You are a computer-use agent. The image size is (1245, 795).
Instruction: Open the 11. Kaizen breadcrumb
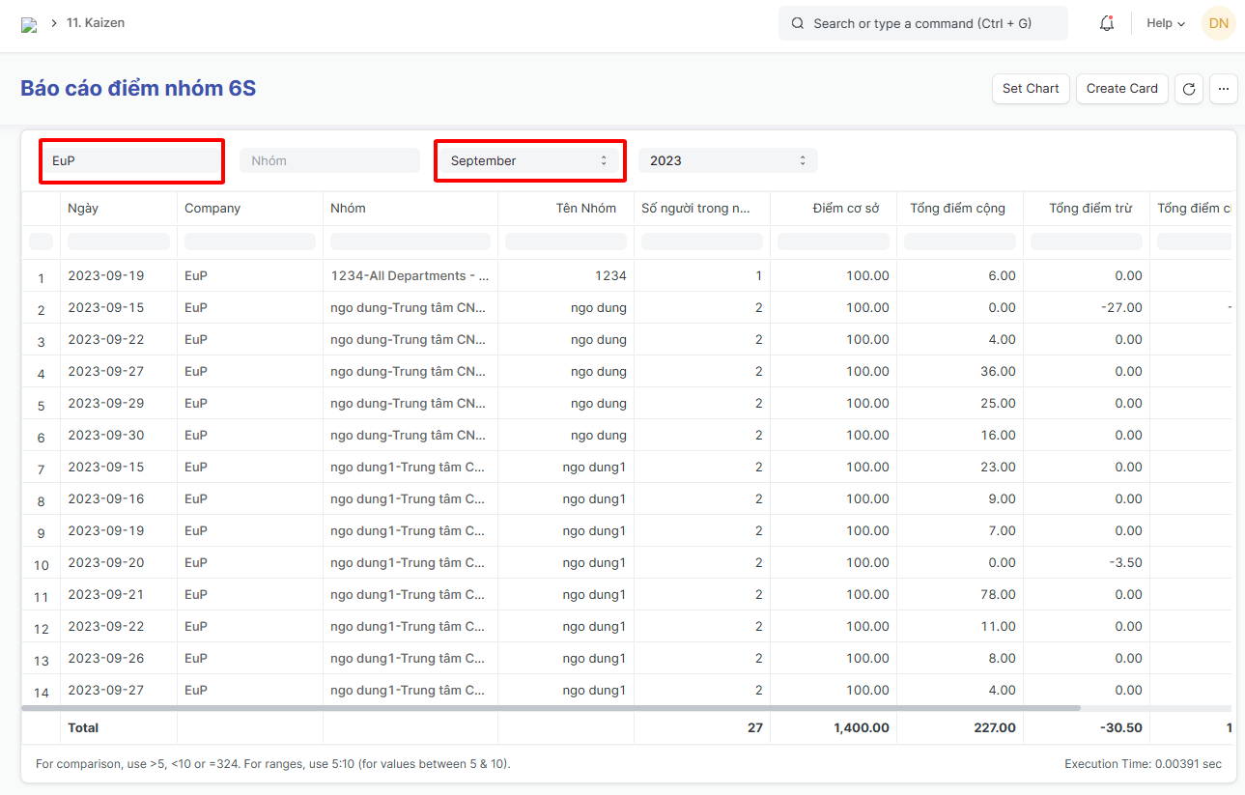96,23
